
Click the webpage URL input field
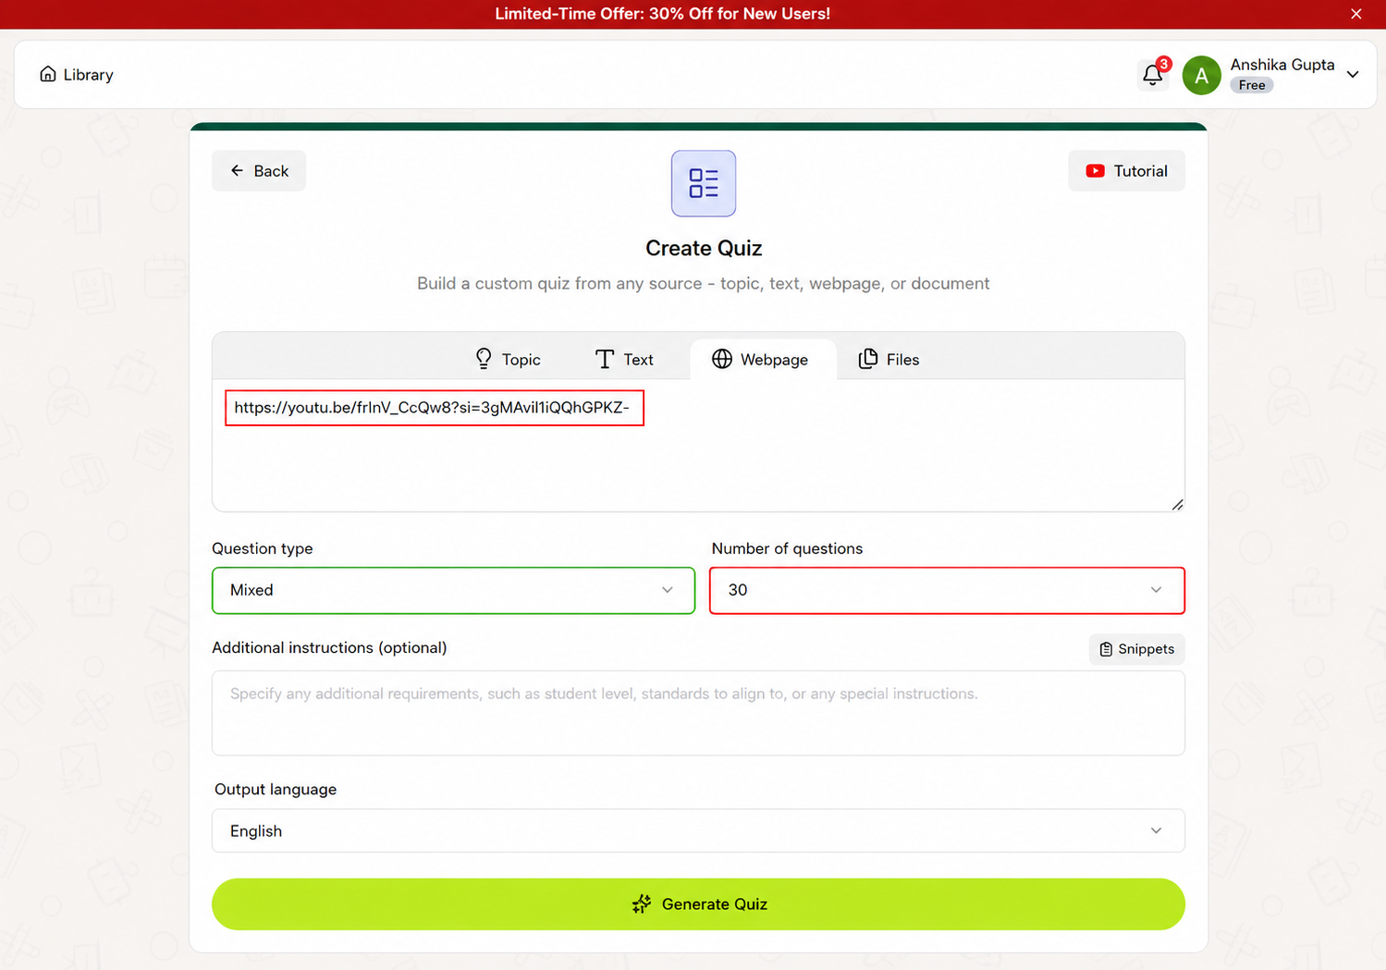coord(698,445)
